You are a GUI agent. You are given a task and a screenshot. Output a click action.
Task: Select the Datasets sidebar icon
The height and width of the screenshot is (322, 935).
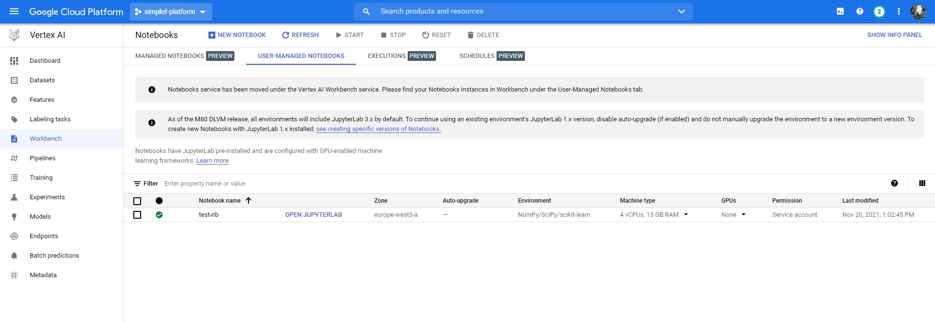[14, 80]
